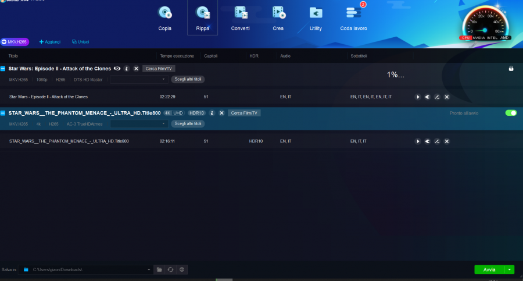523x281 pixels.
Task: Click the speed gauge widget
Action: click(x=485, y=24)
